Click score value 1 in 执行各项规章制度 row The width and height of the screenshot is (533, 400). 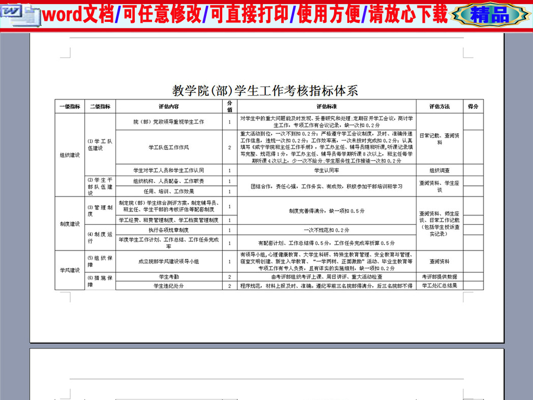(230, 230)
